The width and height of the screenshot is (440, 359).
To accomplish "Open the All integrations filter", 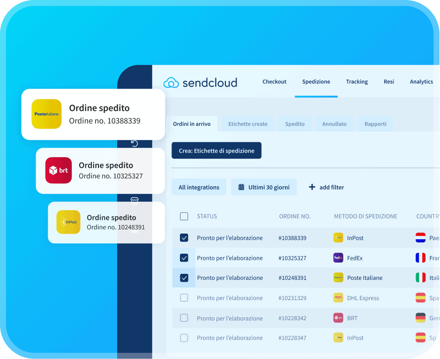I will 199,187.
